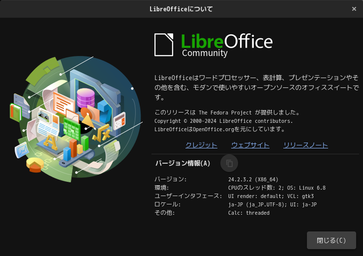Click the 'The Fedora Project' release line
This screenshot has width=363, height=256.
click(x=227, y=113)
